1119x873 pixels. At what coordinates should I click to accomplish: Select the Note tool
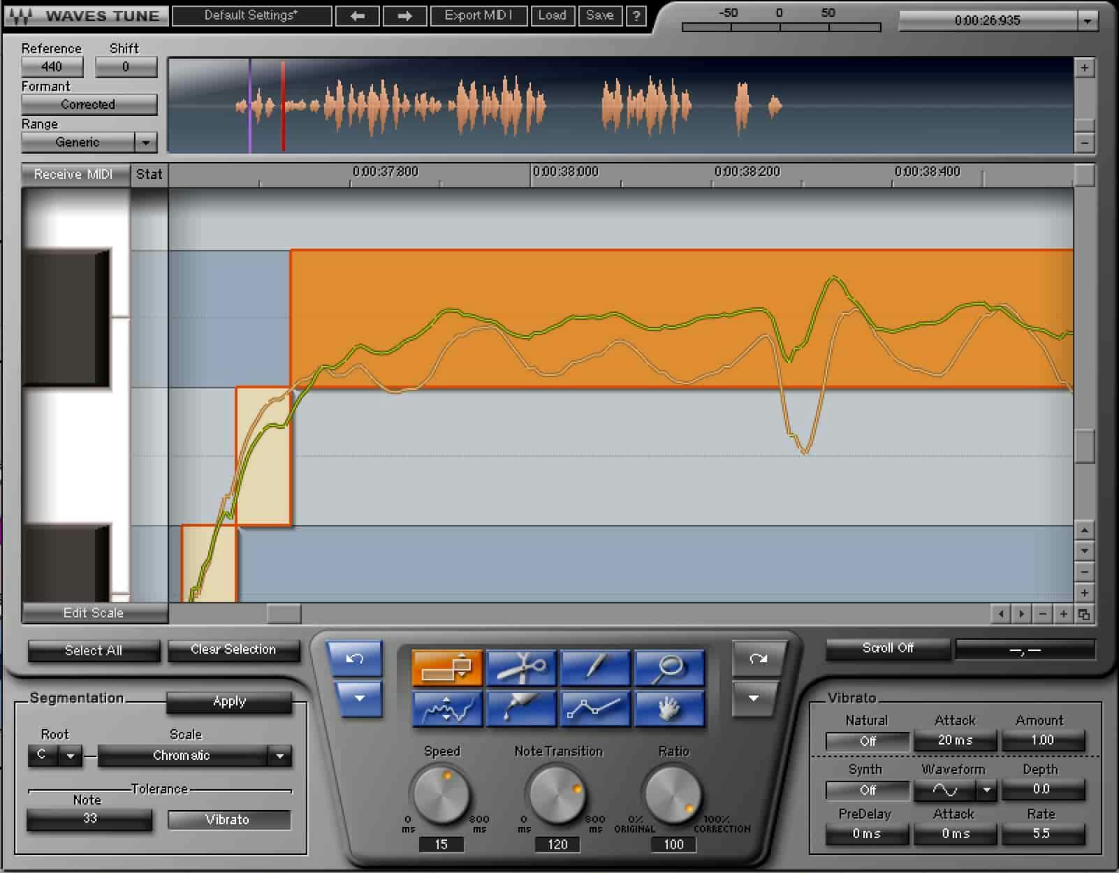coord(447,668)
